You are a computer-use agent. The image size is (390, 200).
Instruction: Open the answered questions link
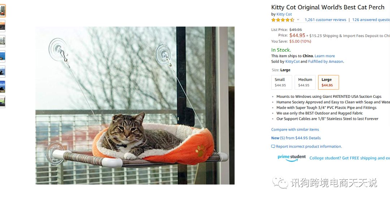(x=371, y=20)
